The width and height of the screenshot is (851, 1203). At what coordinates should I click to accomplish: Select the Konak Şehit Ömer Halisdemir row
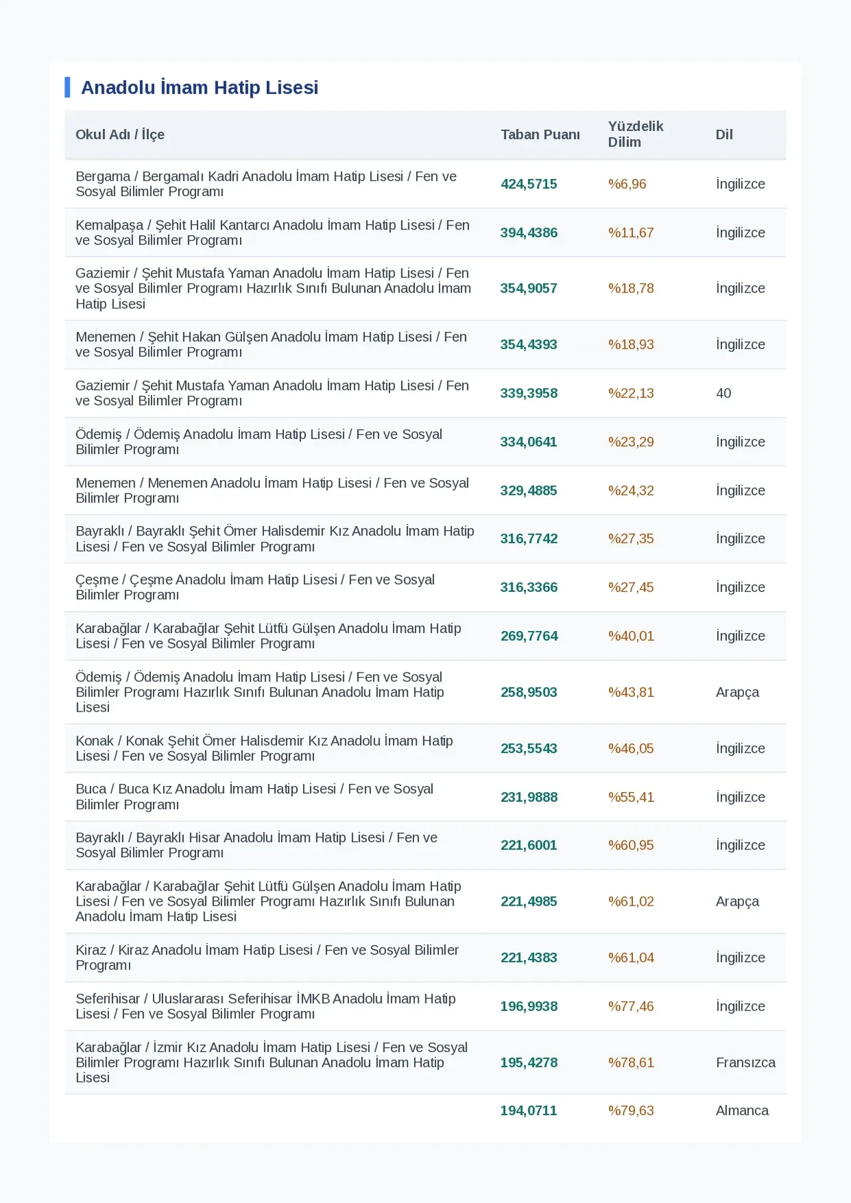tap(425, 748)
